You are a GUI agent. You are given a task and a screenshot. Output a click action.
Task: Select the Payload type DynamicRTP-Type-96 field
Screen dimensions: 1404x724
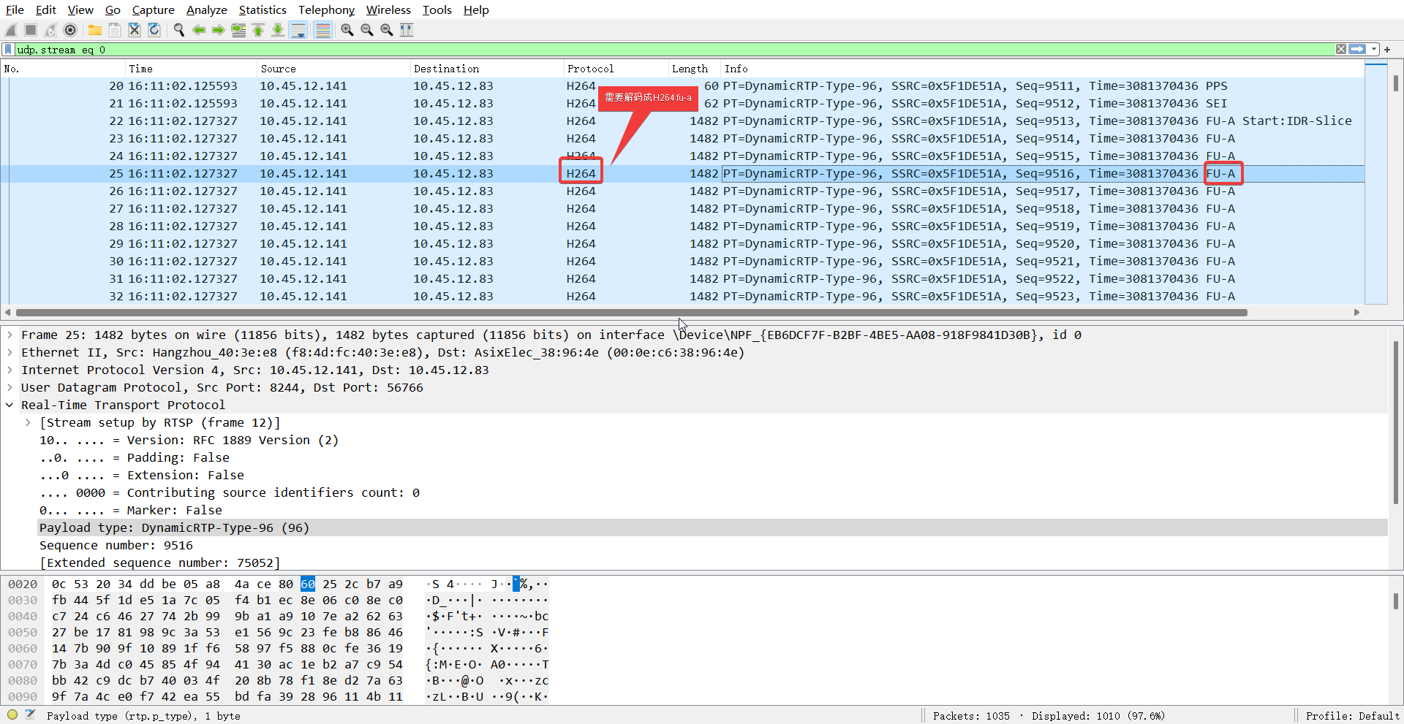(x=713, y=527)
